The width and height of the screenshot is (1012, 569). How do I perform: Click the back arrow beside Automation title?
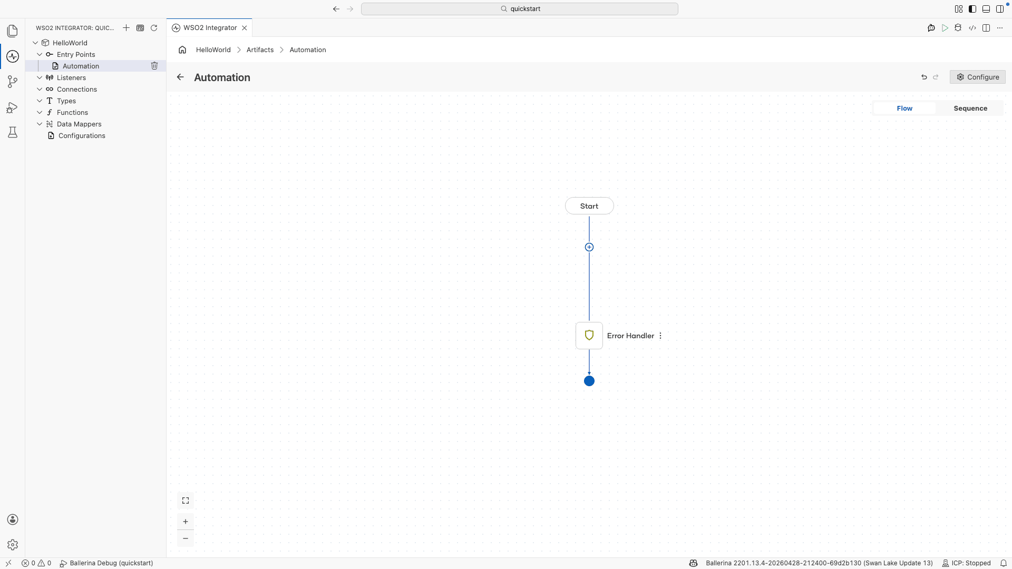pos(180,77)
